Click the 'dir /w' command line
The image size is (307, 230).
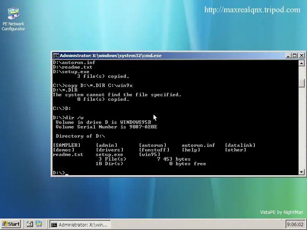pyautogui.click(x=68, y=118)
